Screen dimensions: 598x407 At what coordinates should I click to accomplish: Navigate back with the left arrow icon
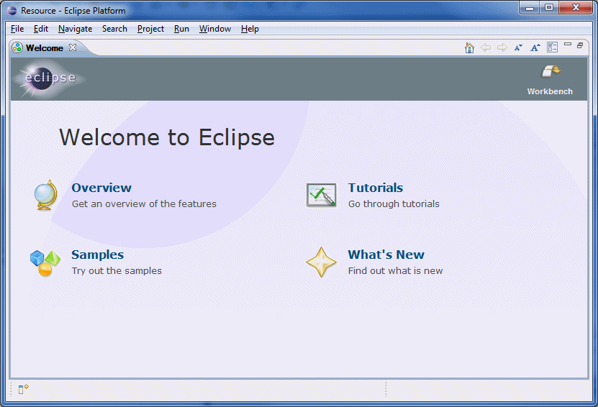pos(486,47)
